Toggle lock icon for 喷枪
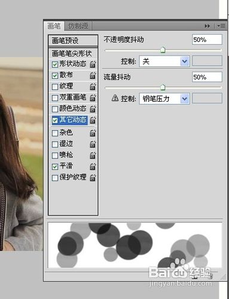 (x=93, y=155)
